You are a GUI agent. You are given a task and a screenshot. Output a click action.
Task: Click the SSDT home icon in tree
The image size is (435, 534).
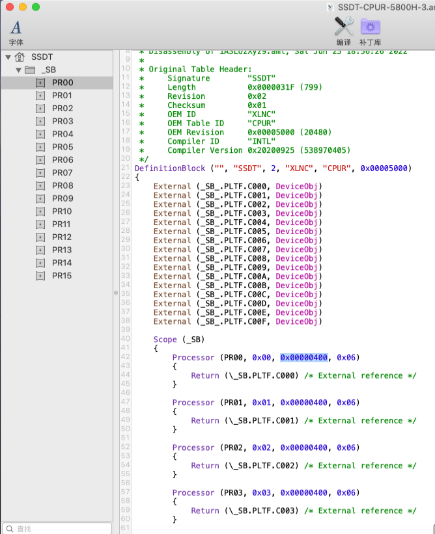20,57
